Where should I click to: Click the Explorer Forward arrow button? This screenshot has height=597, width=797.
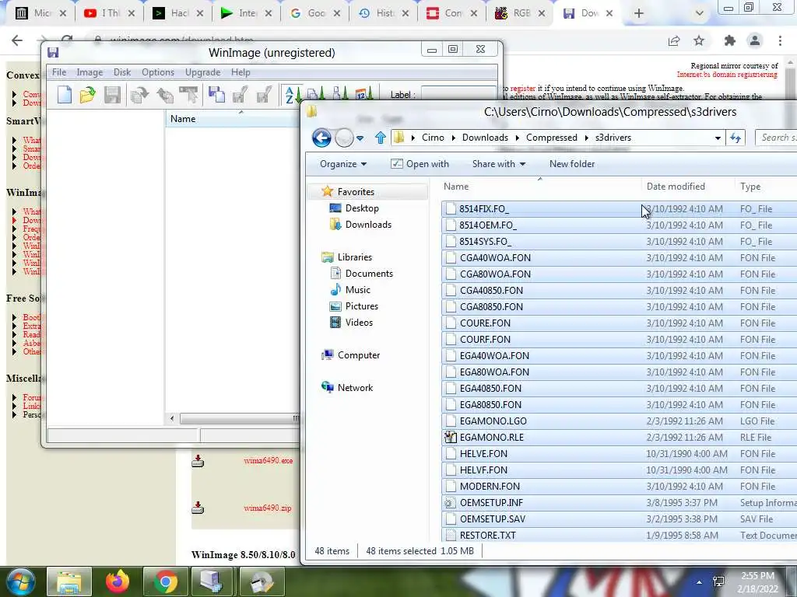tap(344, 138)
